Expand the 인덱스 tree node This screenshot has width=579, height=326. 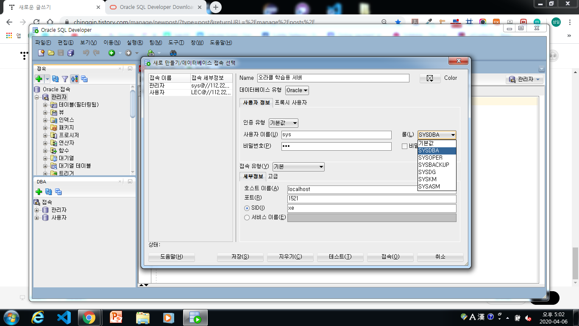click(x=45, y=120)
